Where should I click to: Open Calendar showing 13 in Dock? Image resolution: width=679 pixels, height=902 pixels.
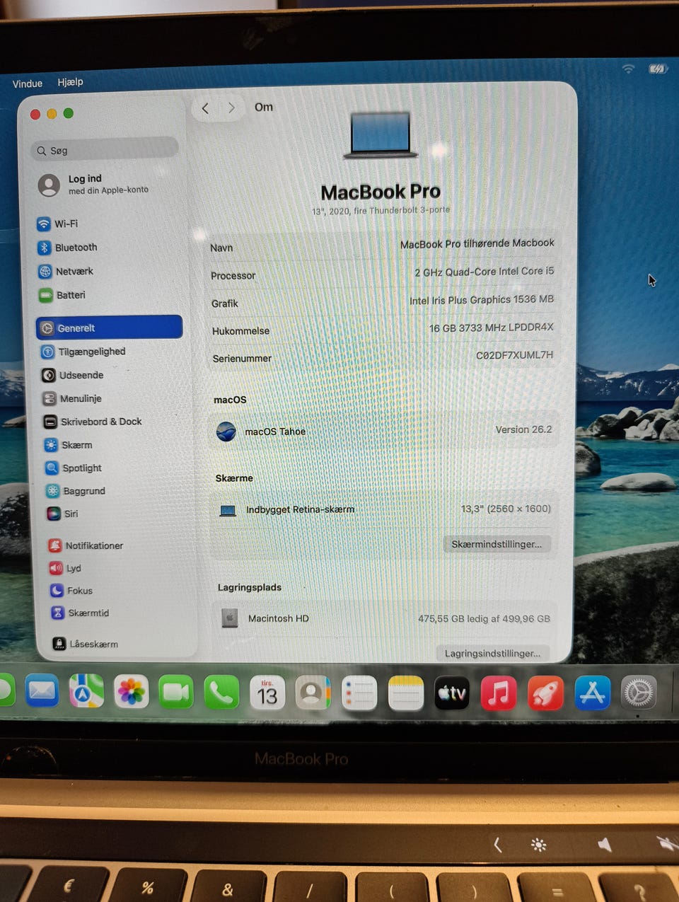267,694
